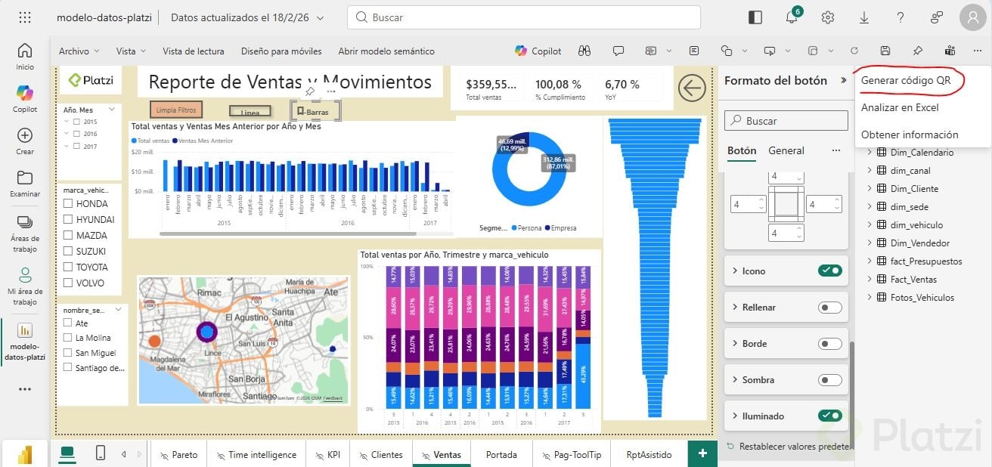Enable the Rellenar toggle

point(830,307)
